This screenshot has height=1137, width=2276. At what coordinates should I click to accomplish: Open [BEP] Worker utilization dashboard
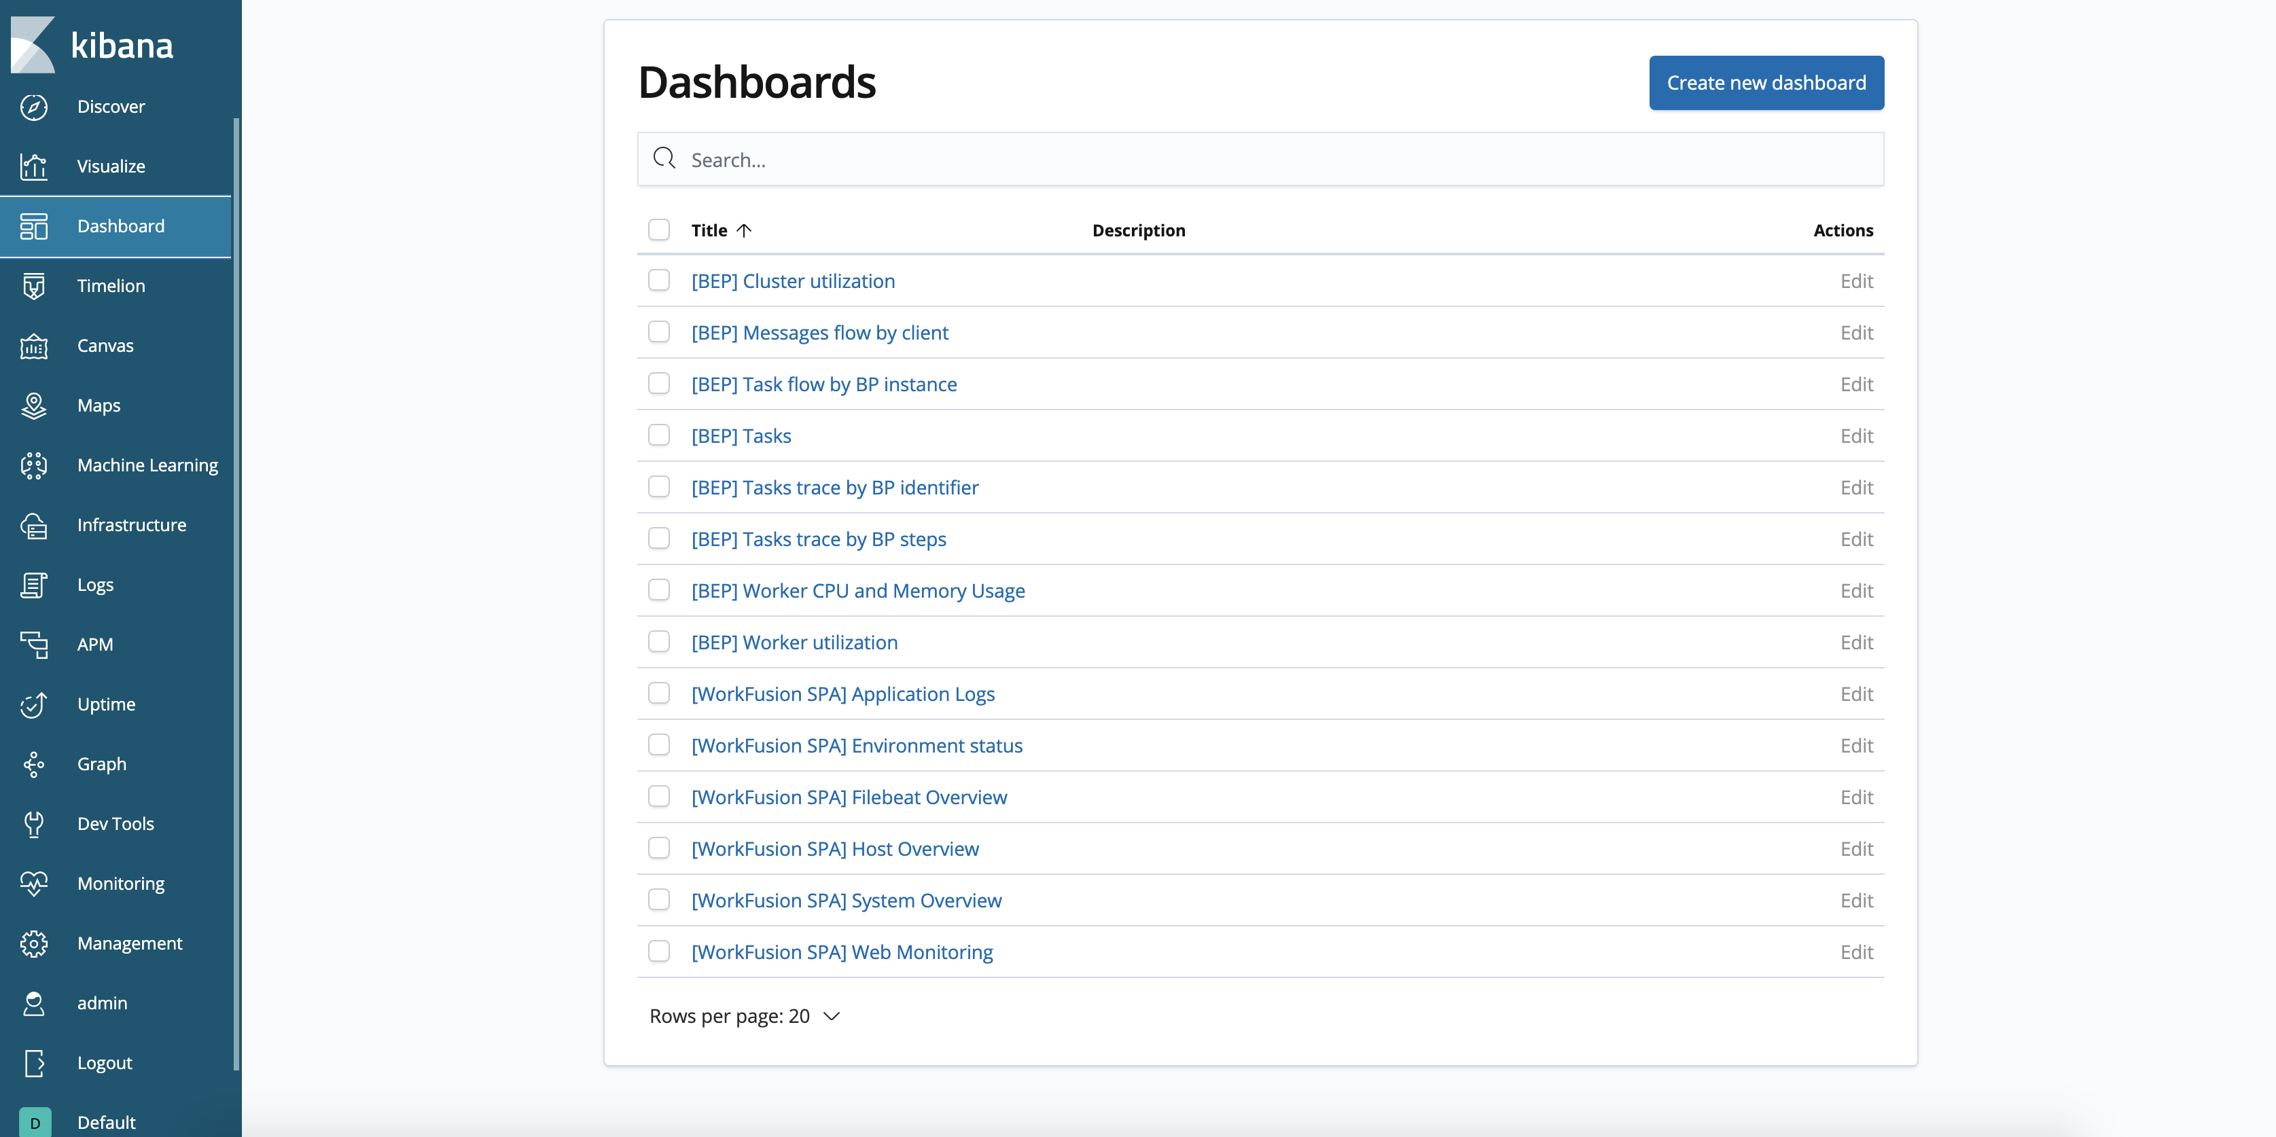point(794,643)
